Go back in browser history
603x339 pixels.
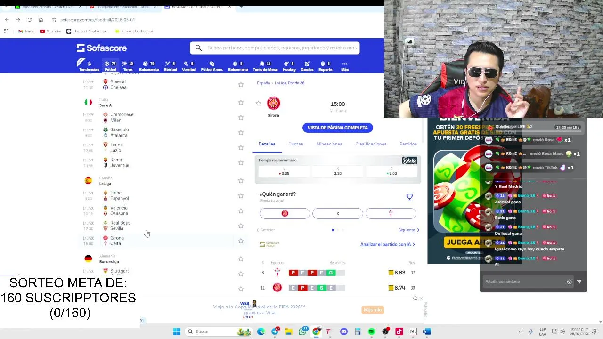pos(7,20)
